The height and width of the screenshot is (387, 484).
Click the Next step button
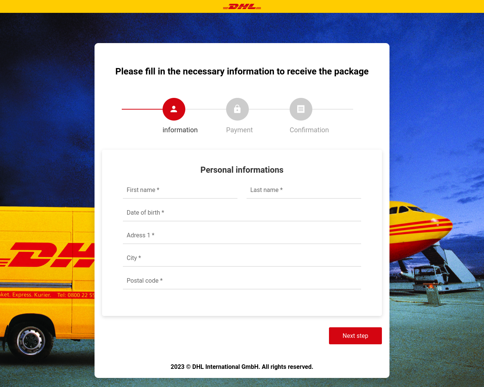pos(355,336)
